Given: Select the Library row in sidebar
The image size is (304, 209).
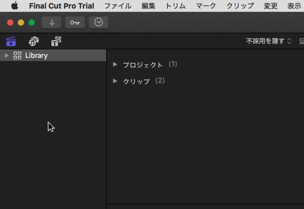Looking at the screenshot, I should tap(53, 55).
